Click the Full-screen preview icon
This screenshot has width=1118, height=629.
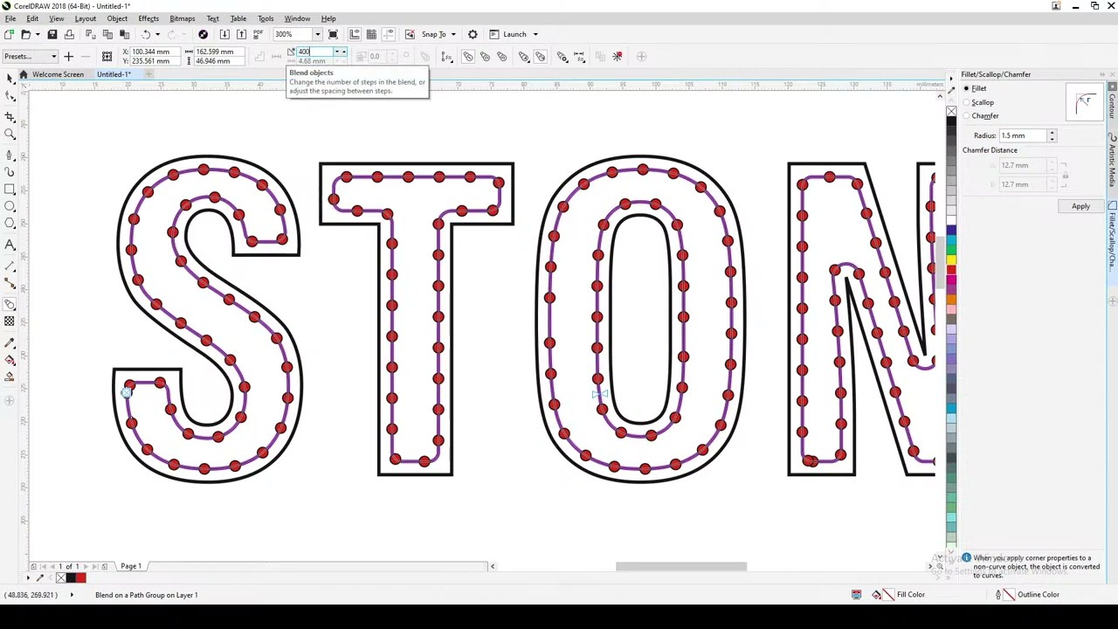click(333, 34)
